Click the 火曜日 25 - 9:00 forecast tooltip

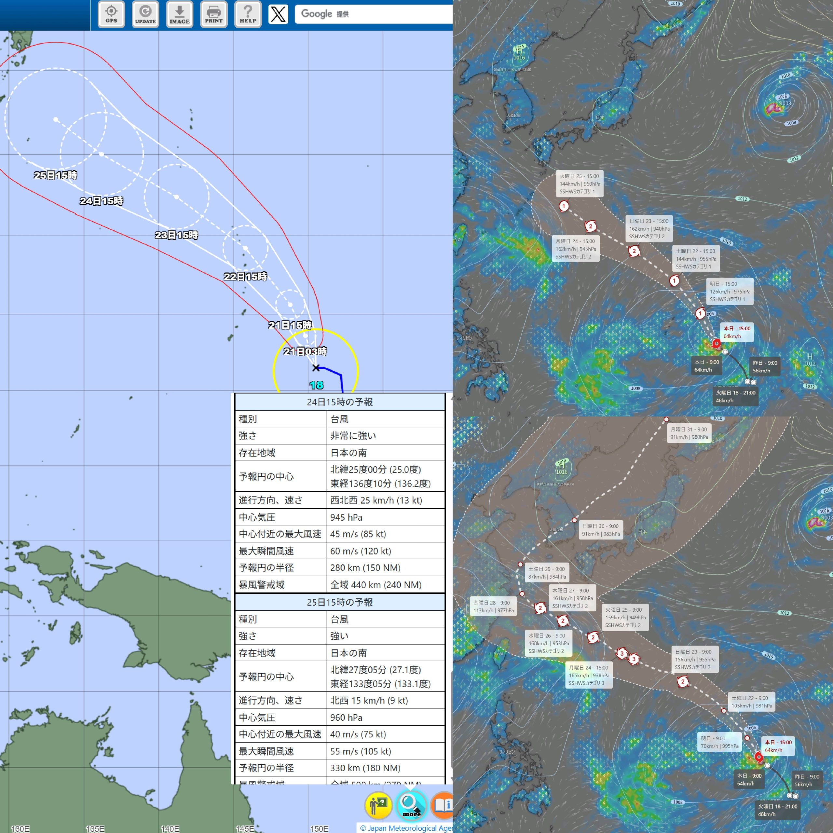625,617
